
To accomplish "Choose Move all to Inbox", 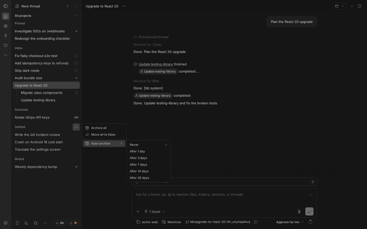I will [104, 135].
